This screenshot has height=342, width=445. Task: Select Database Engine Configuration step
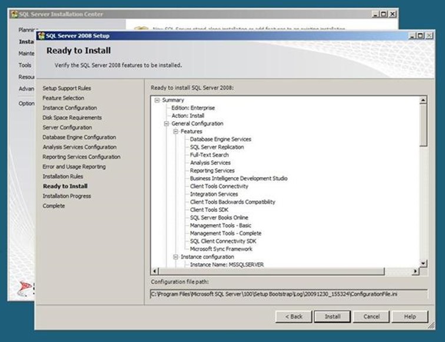tap(79, 137)
